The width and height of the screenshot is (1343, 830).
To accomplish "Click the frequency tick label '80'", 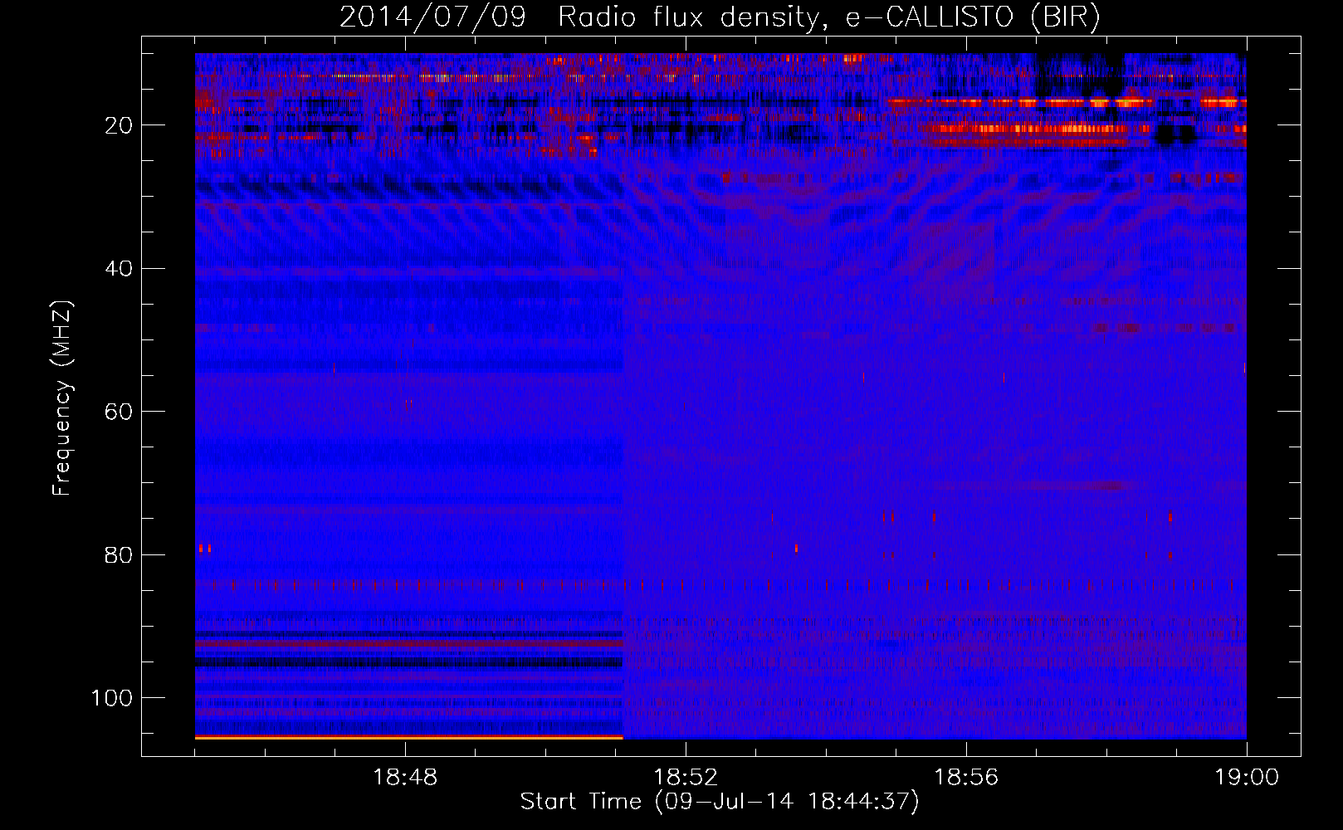I will pos(119,554).
